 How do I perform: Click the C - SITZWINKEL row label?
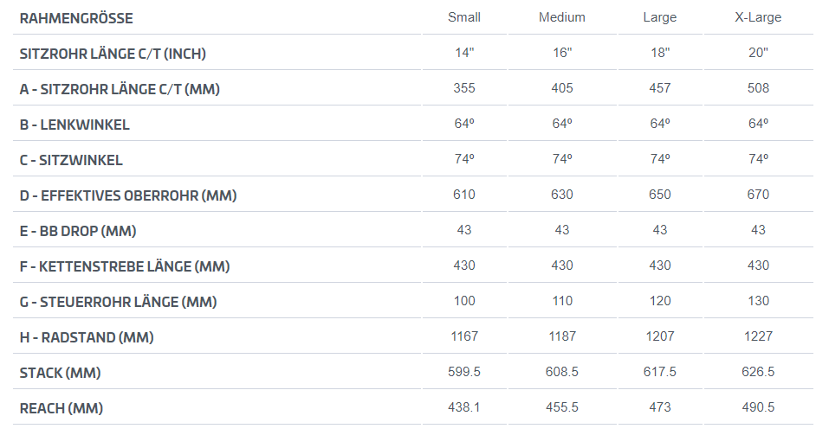click(71, 160)
